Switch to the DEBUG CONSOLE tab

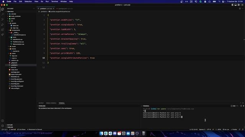tap(51, 103)
